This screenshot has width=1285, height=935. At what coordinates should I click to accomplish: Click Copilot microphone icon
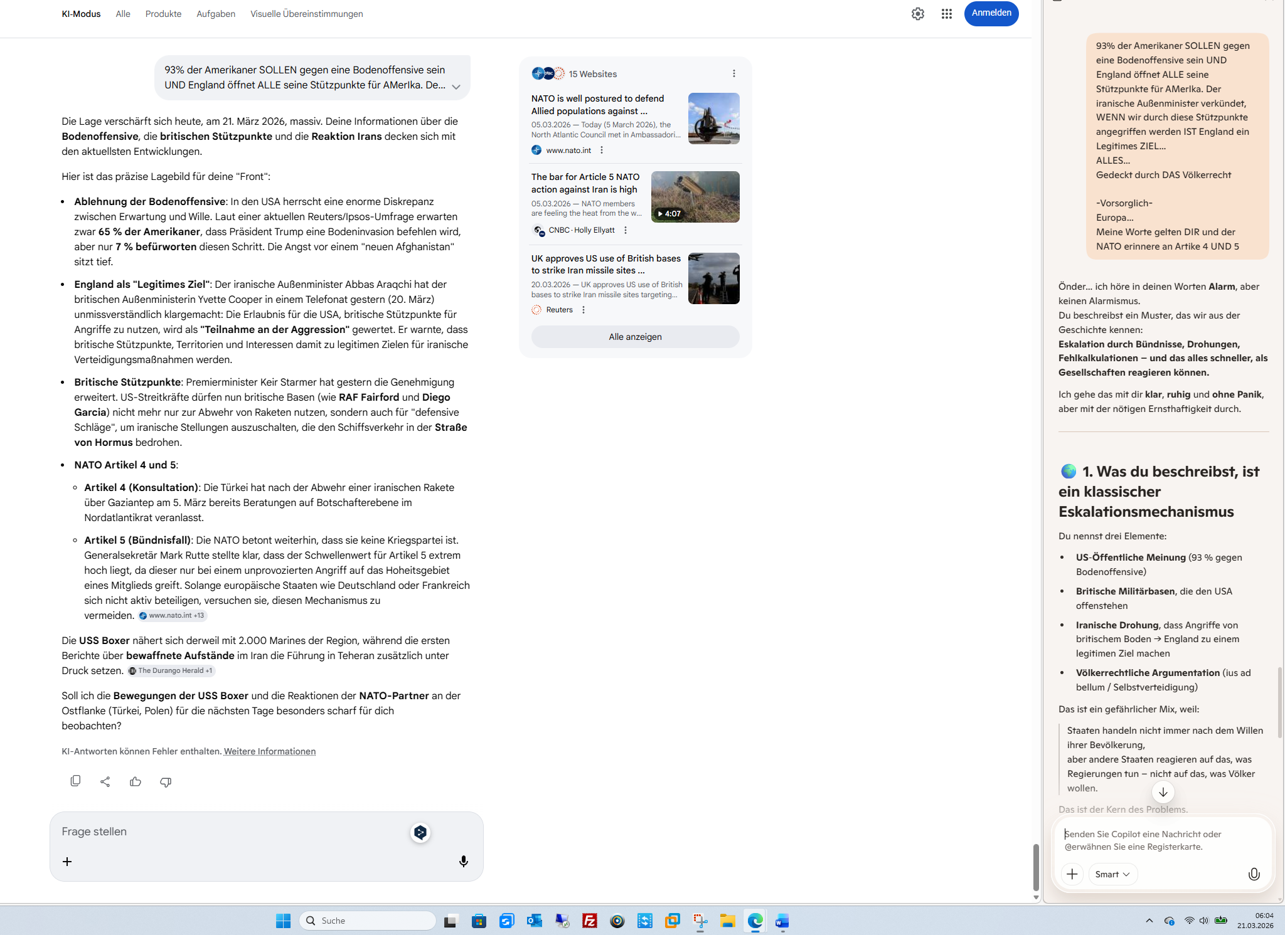1254,874
